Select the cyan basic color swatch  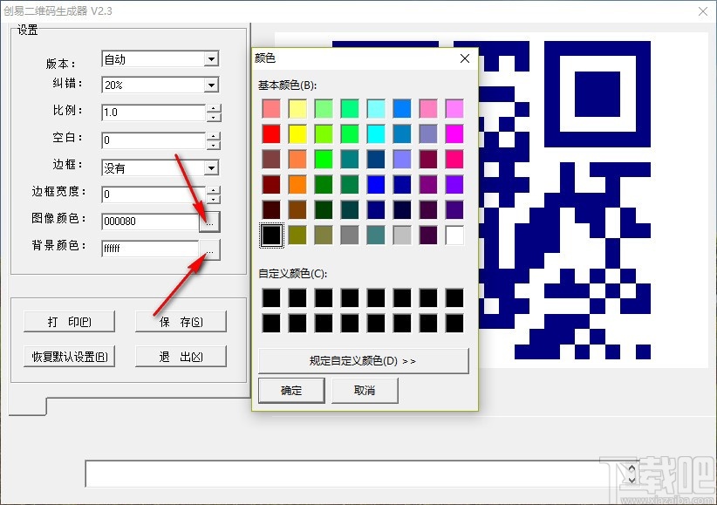click(x=376, y=134)
